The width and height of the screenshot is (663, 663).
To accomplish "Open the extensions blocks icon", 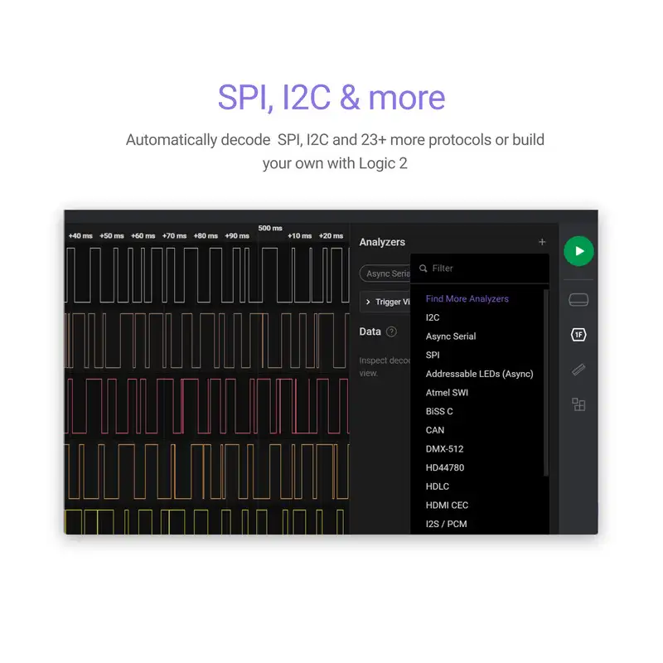I will click(x=578, y=404).
